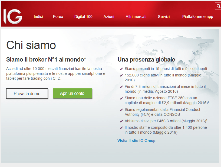Click the Siamo il broker N°1 al mondo heading

[46, 59]
